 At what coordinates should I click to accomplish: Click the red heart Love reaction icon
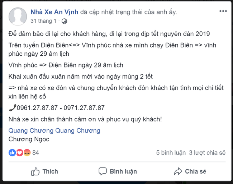click(x=19, y=153)
